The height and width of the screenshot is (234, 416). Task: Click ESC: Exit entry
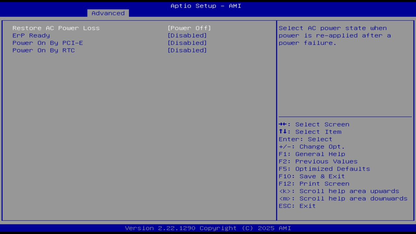click(x=297, y=206)
